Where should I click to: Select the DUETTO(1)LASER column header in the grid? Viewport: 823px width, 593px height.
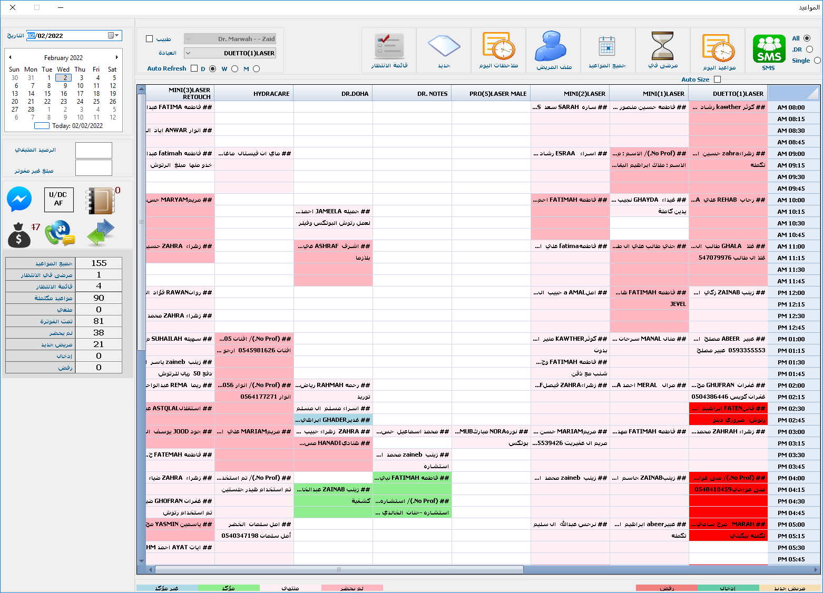(x=728, y=93)
